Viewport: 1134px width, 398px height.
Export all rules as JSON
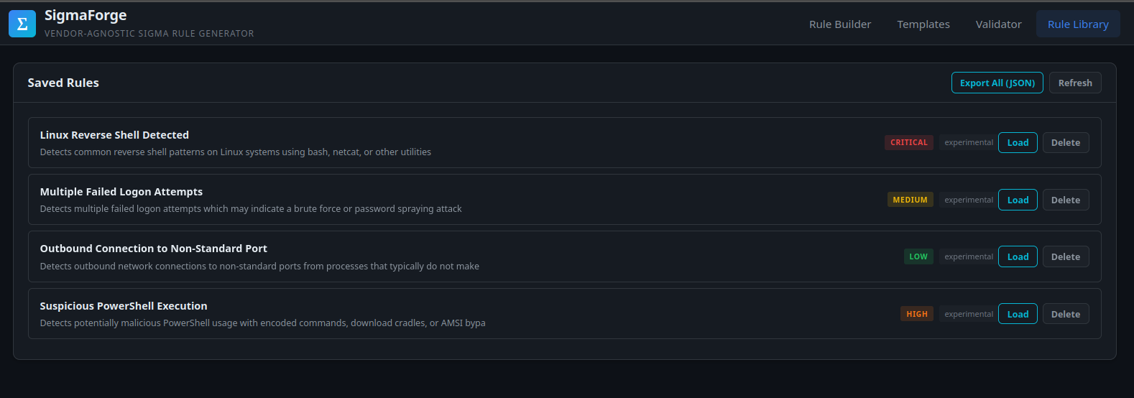997,83
